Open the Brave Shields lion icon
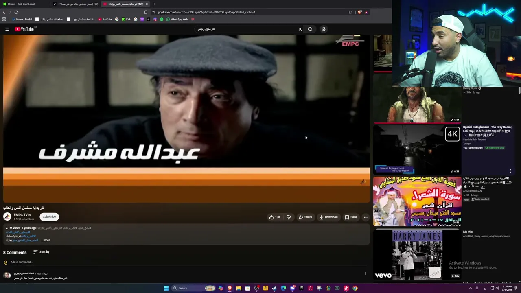Screen dimensions: 521x293 click(359, 12)
